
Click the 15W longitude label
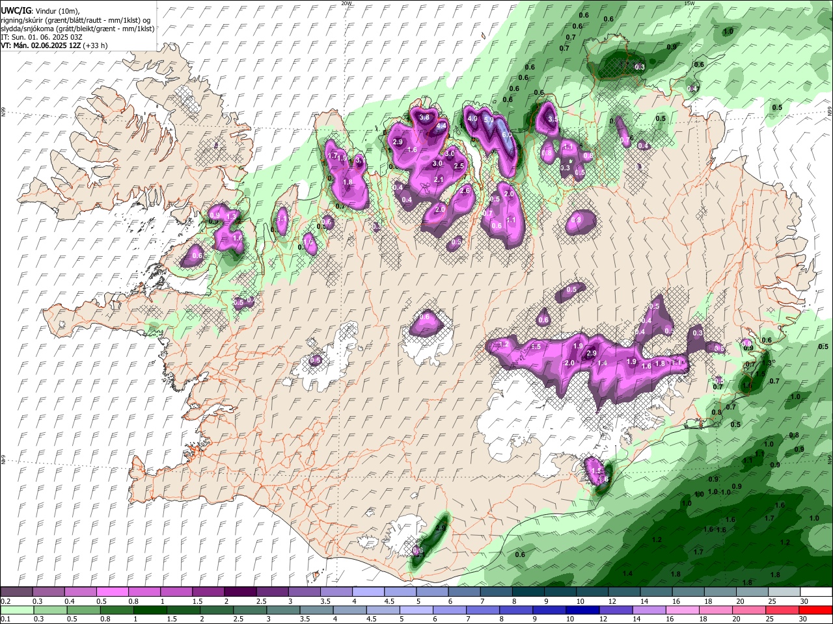pyautogui.click(x=690, y=3)
